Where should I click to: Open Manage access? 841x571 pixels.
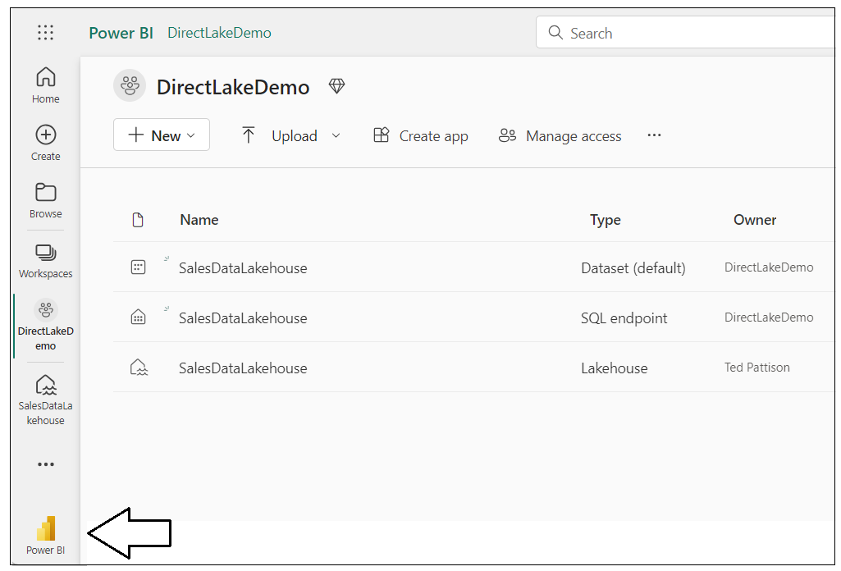[560, 135]
